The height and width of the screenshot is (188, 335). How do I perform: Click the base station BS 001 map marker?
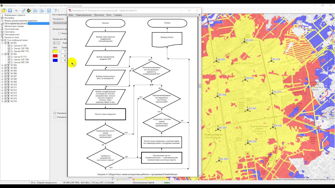click(217, 61)
